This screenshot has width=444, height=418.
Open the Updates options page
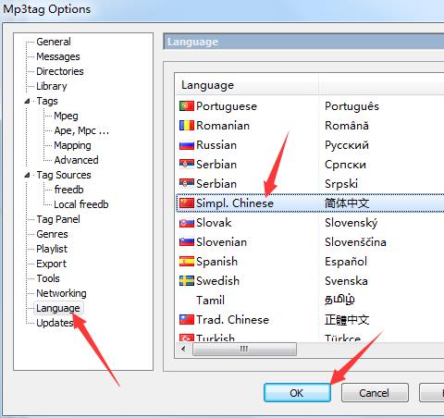click(x=55, y=323)
